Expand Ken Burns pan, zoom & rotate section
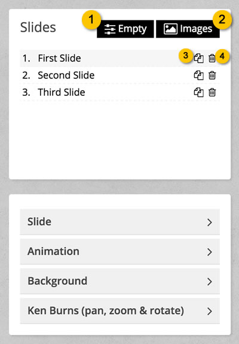239x344 pixels. point(120,310)
